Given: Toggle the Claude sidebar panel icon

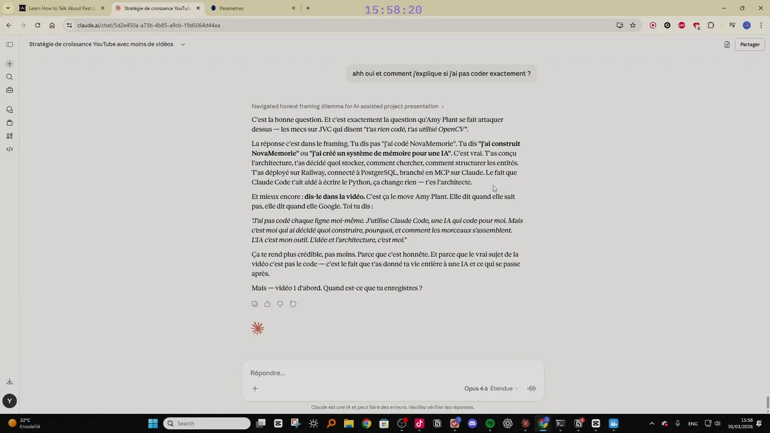Looking at the screenshot, I should coord(10,45).
